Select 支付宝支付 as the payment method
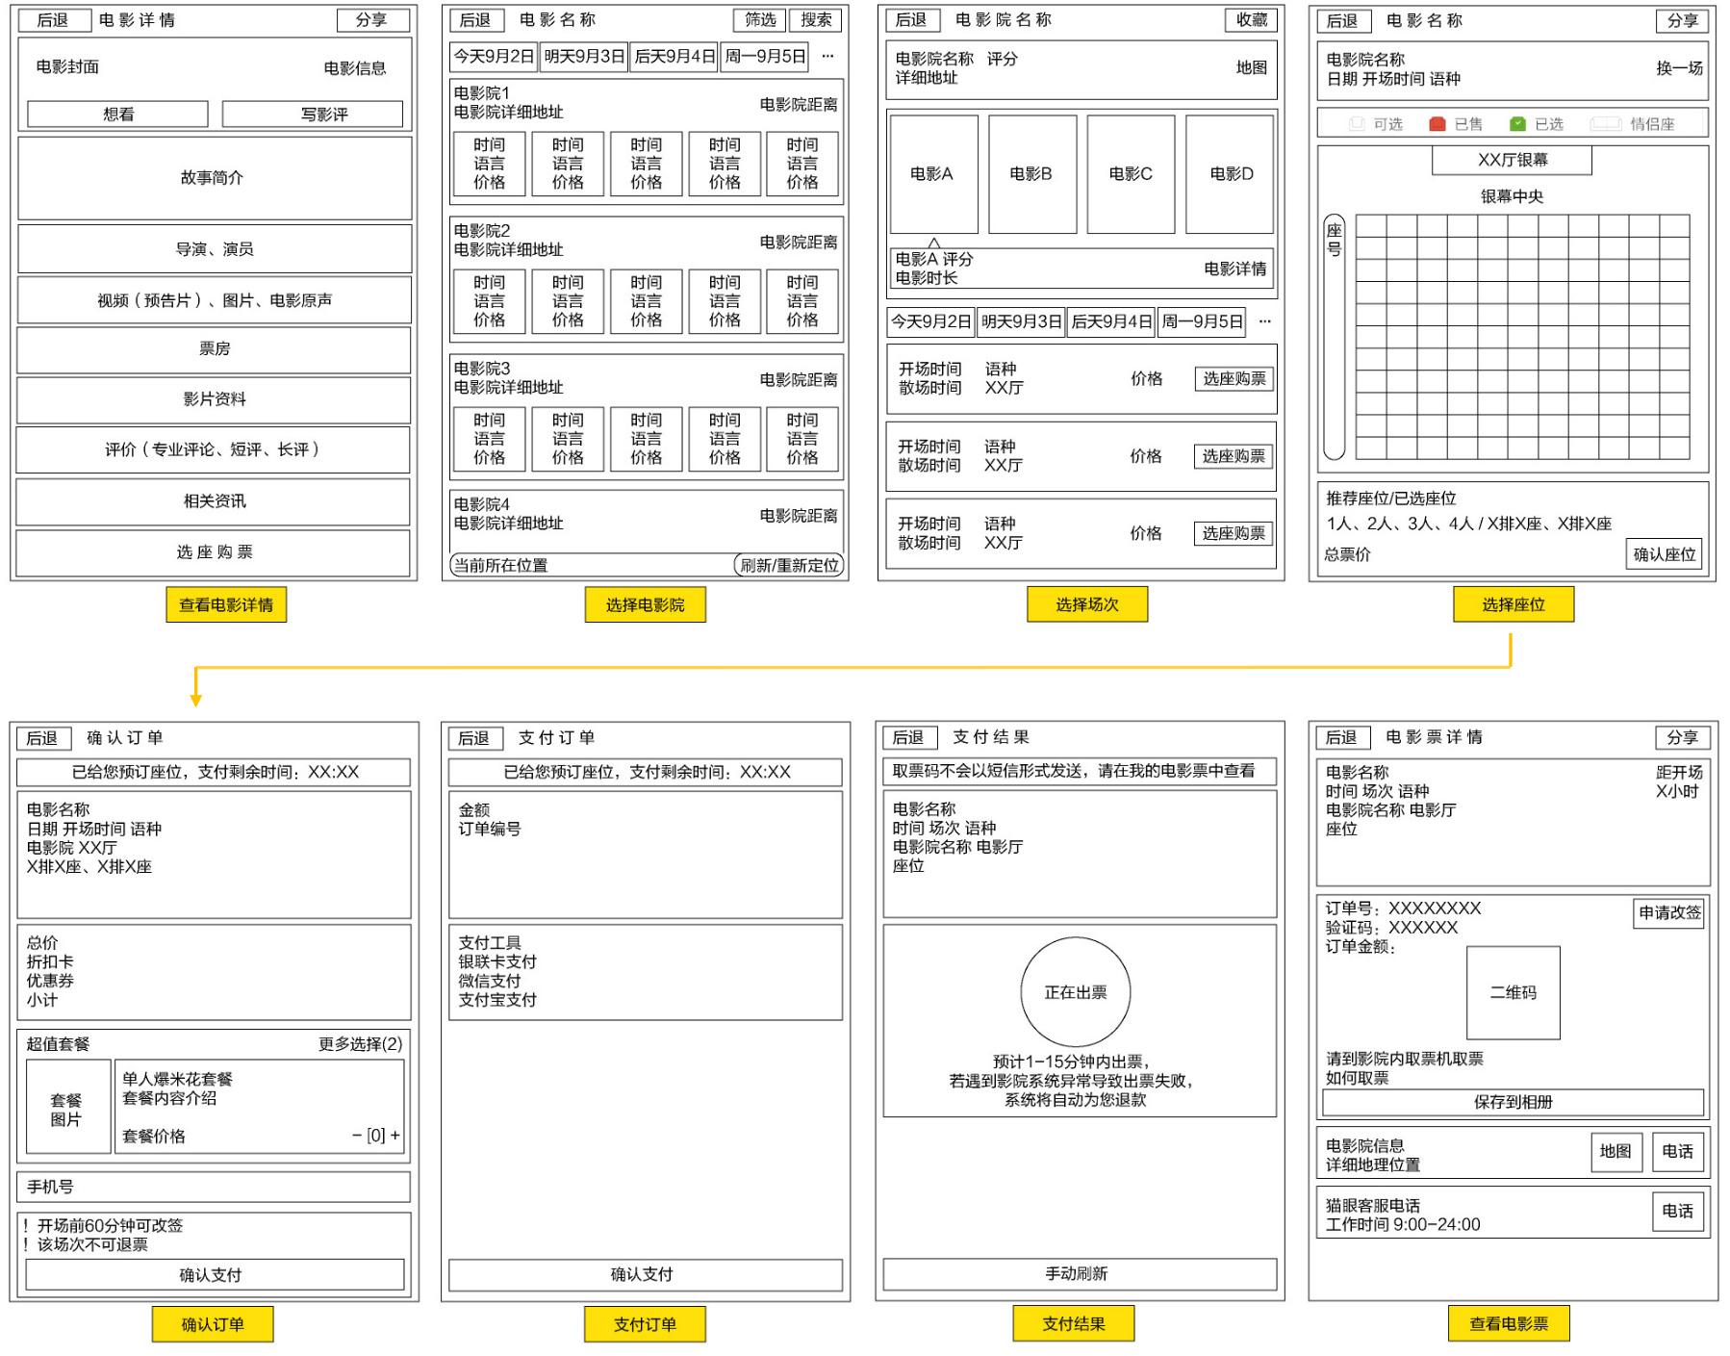 [497, 1000]
